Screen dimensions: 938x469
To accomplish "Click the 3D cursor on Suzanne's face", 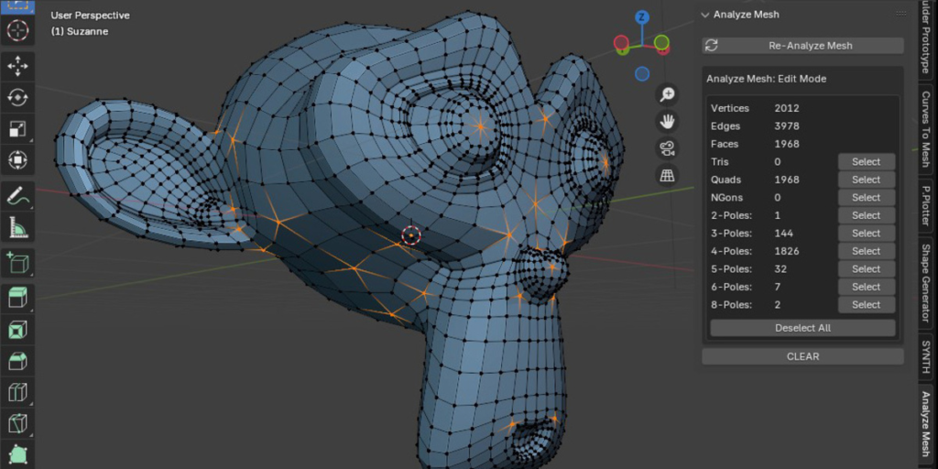I will tap(411, 235).
